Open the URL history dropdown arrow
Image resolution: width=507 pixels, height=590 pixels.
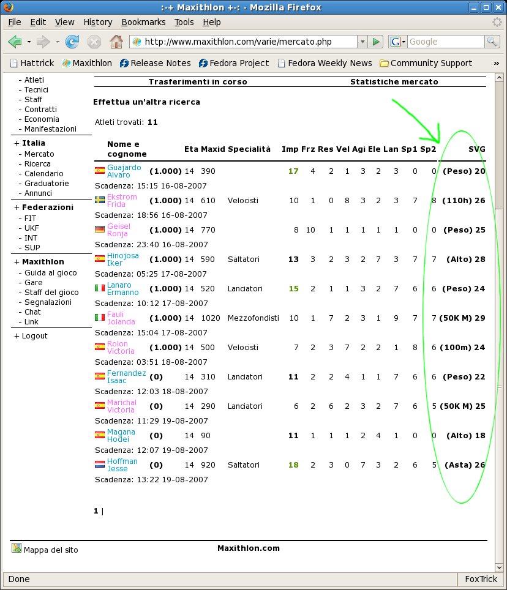coord(362,42)
